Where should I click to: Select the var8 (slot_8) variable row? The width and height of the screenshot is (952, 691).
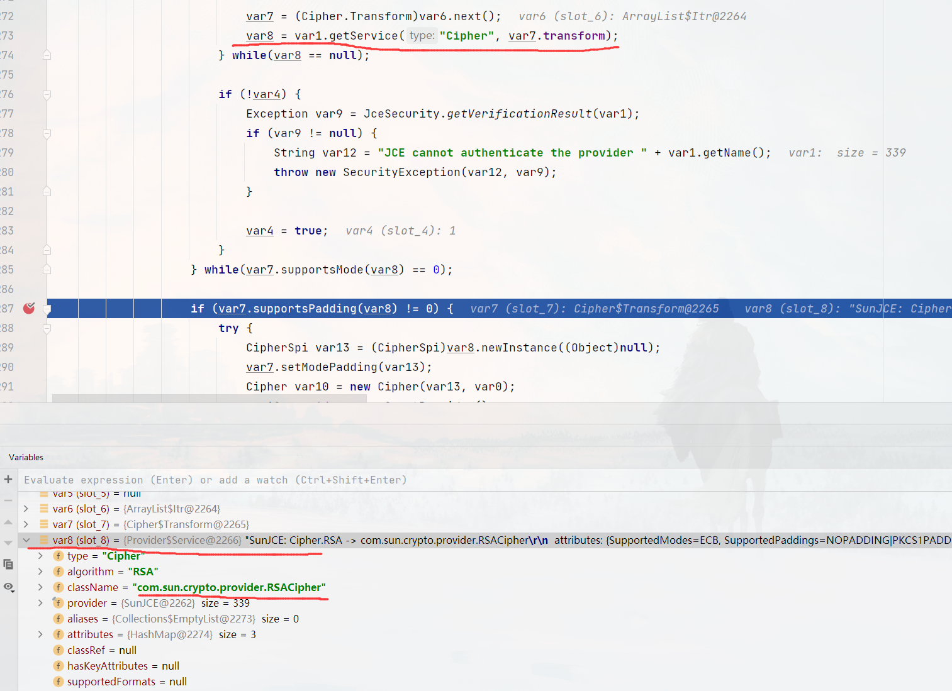[484, 540]
